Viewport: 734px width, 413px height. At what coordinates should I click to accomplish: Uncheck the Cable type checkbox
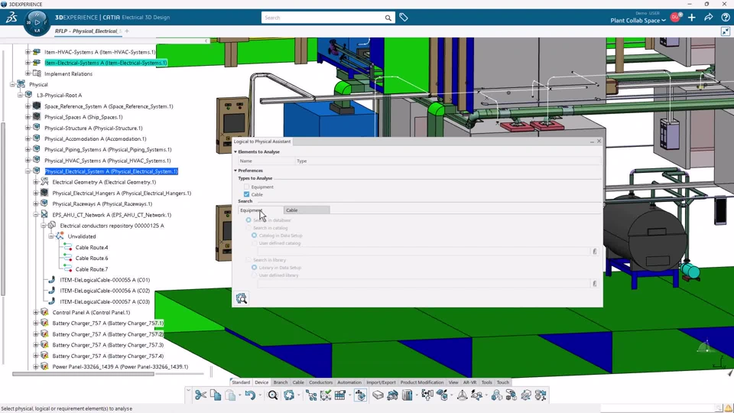[x=247, y=194]
